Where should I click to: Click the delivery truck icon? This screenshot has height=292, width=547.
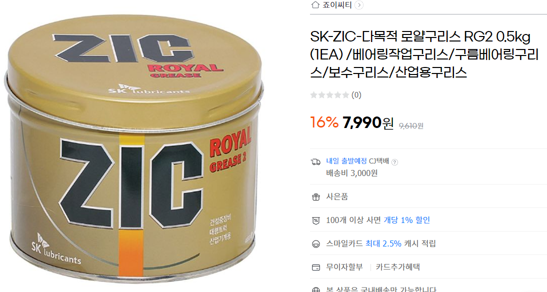(x=315, y=162)
